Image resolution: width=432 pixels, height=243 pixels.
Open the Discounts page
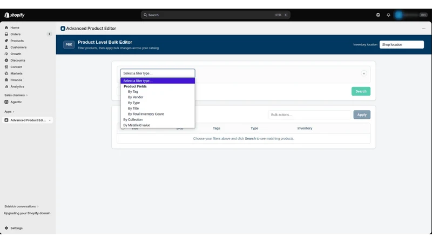pos(18,60)
